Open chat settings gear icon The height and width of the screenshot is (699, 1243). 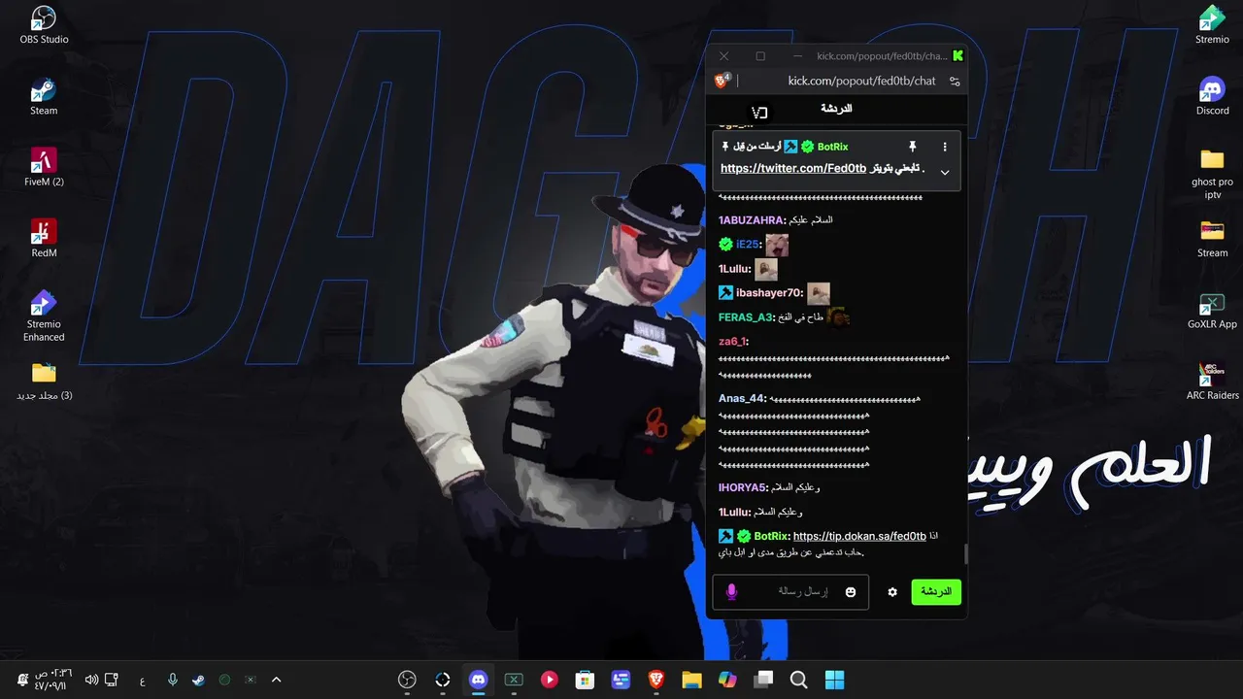tap(892, 592)
